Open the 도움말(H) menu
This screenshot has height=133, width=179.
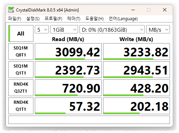(94, 18)
